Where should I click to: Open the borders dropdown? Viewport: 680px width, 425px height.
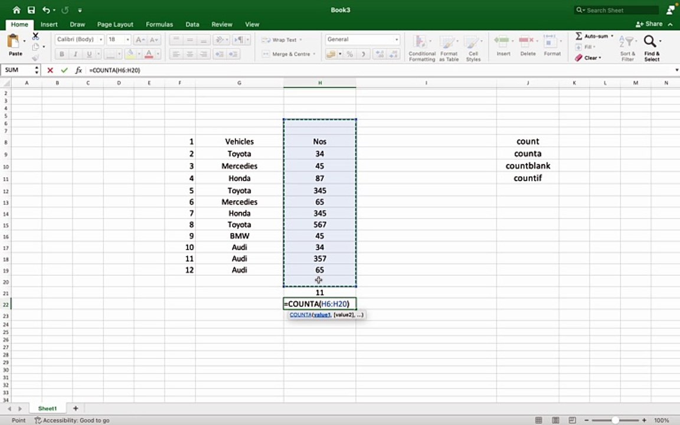(x=119, y=54)
